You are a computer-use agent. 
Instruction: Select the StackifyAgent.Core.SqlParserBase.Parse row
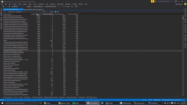click(x=93, y=33)
